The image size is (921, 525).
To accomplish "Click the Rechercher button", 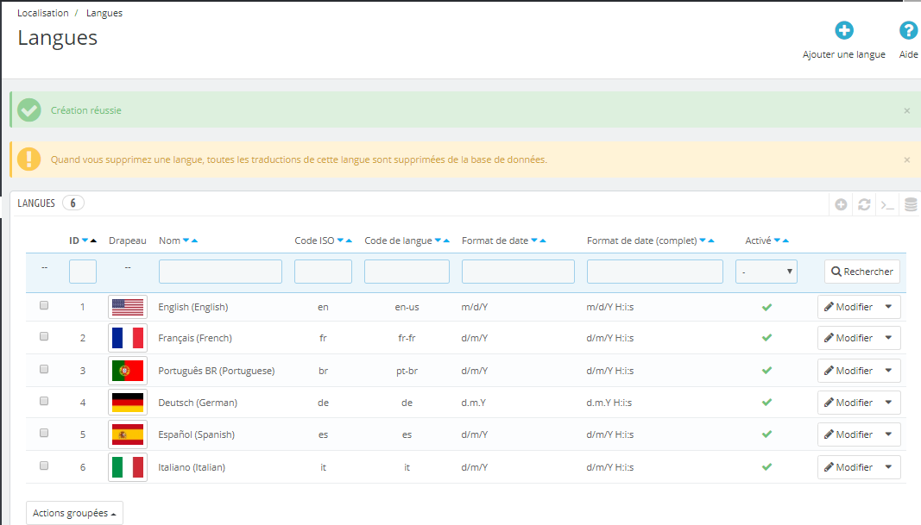I will click(x=862, y=272).
